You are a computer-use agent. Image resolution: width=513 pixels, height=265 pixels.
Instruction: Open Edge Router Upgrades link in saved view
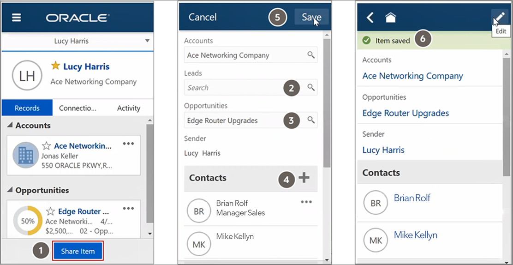point(406,113)
